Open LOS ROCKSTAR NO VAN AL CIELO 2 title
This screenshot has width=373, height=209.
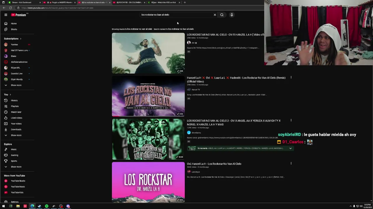(234, 122)
